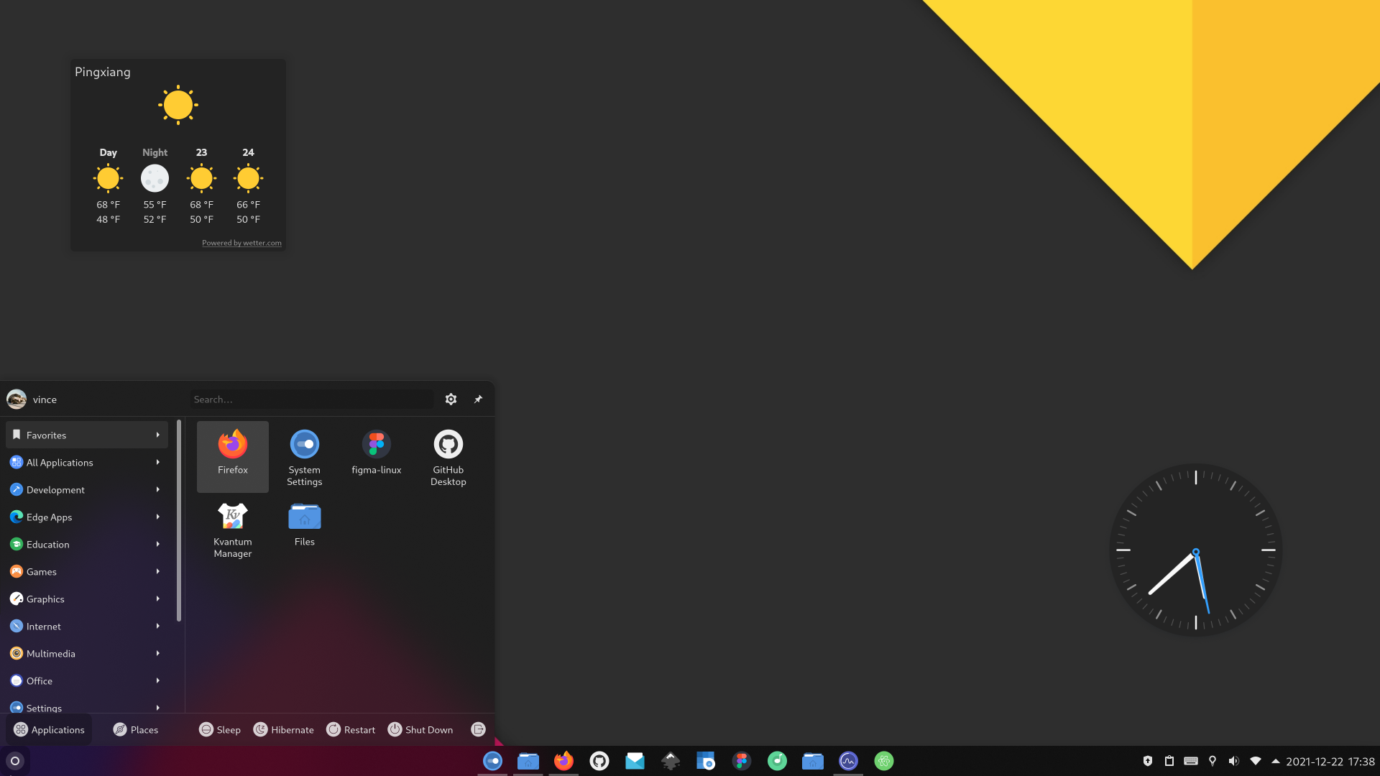Viewport: 1380px width, 776px height.
Task: Open the Powered by wetter.com link
Action: coord(241,243)
